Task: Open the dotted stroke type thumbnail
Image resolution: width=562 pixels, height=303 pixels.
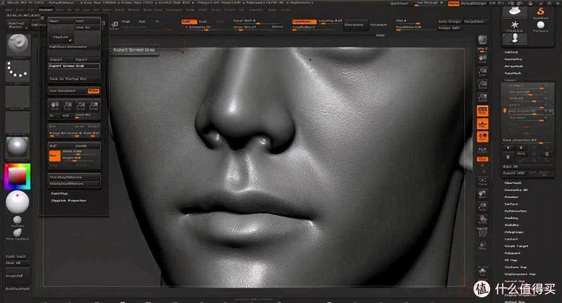Action: (x=18, y=71)
